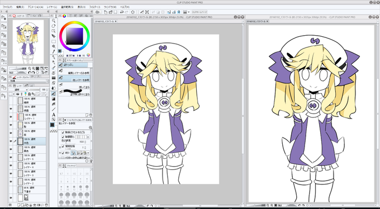Select the Fill bucket tool
380x209 pixels.
pyautogui.click(x=53, y=94)
